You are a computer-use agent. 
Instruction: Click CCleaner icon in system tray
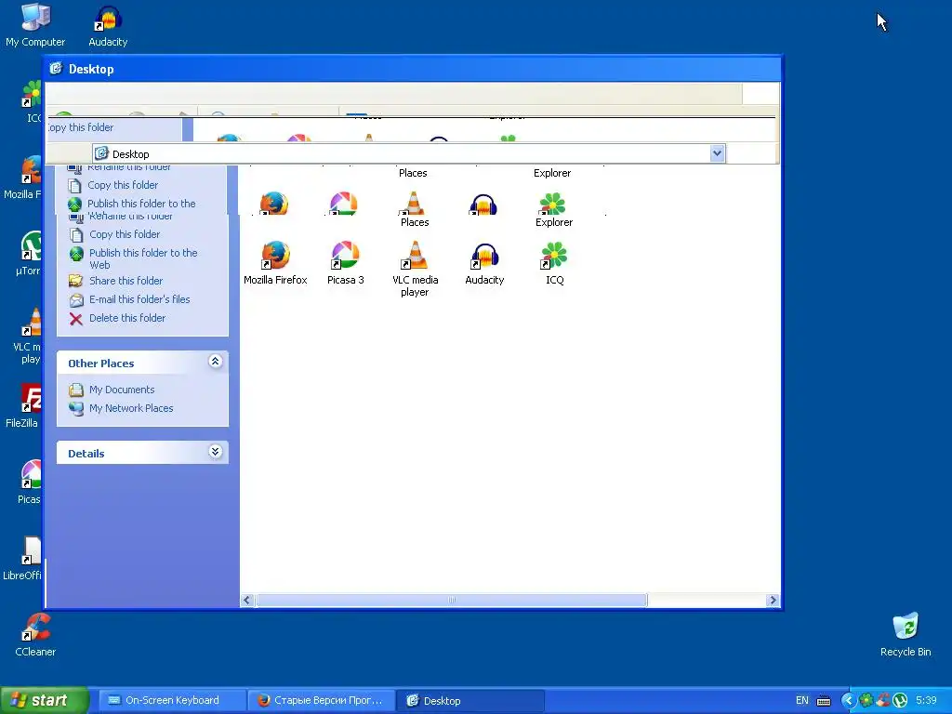883,700
